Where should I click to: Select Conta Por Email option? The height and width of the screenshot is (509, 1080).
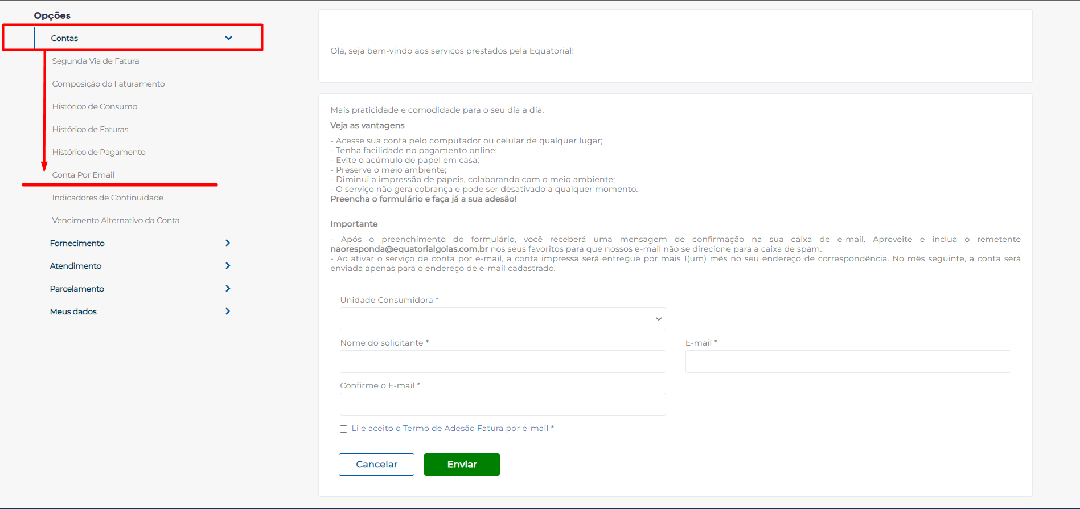point(83,175)
